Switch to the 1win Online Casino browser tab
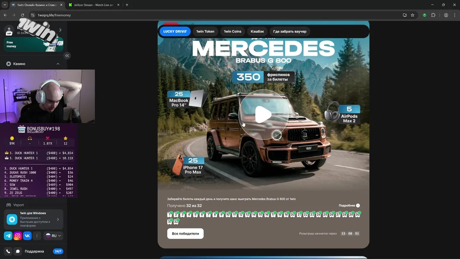The image size is (460, 259). [37, 5]
